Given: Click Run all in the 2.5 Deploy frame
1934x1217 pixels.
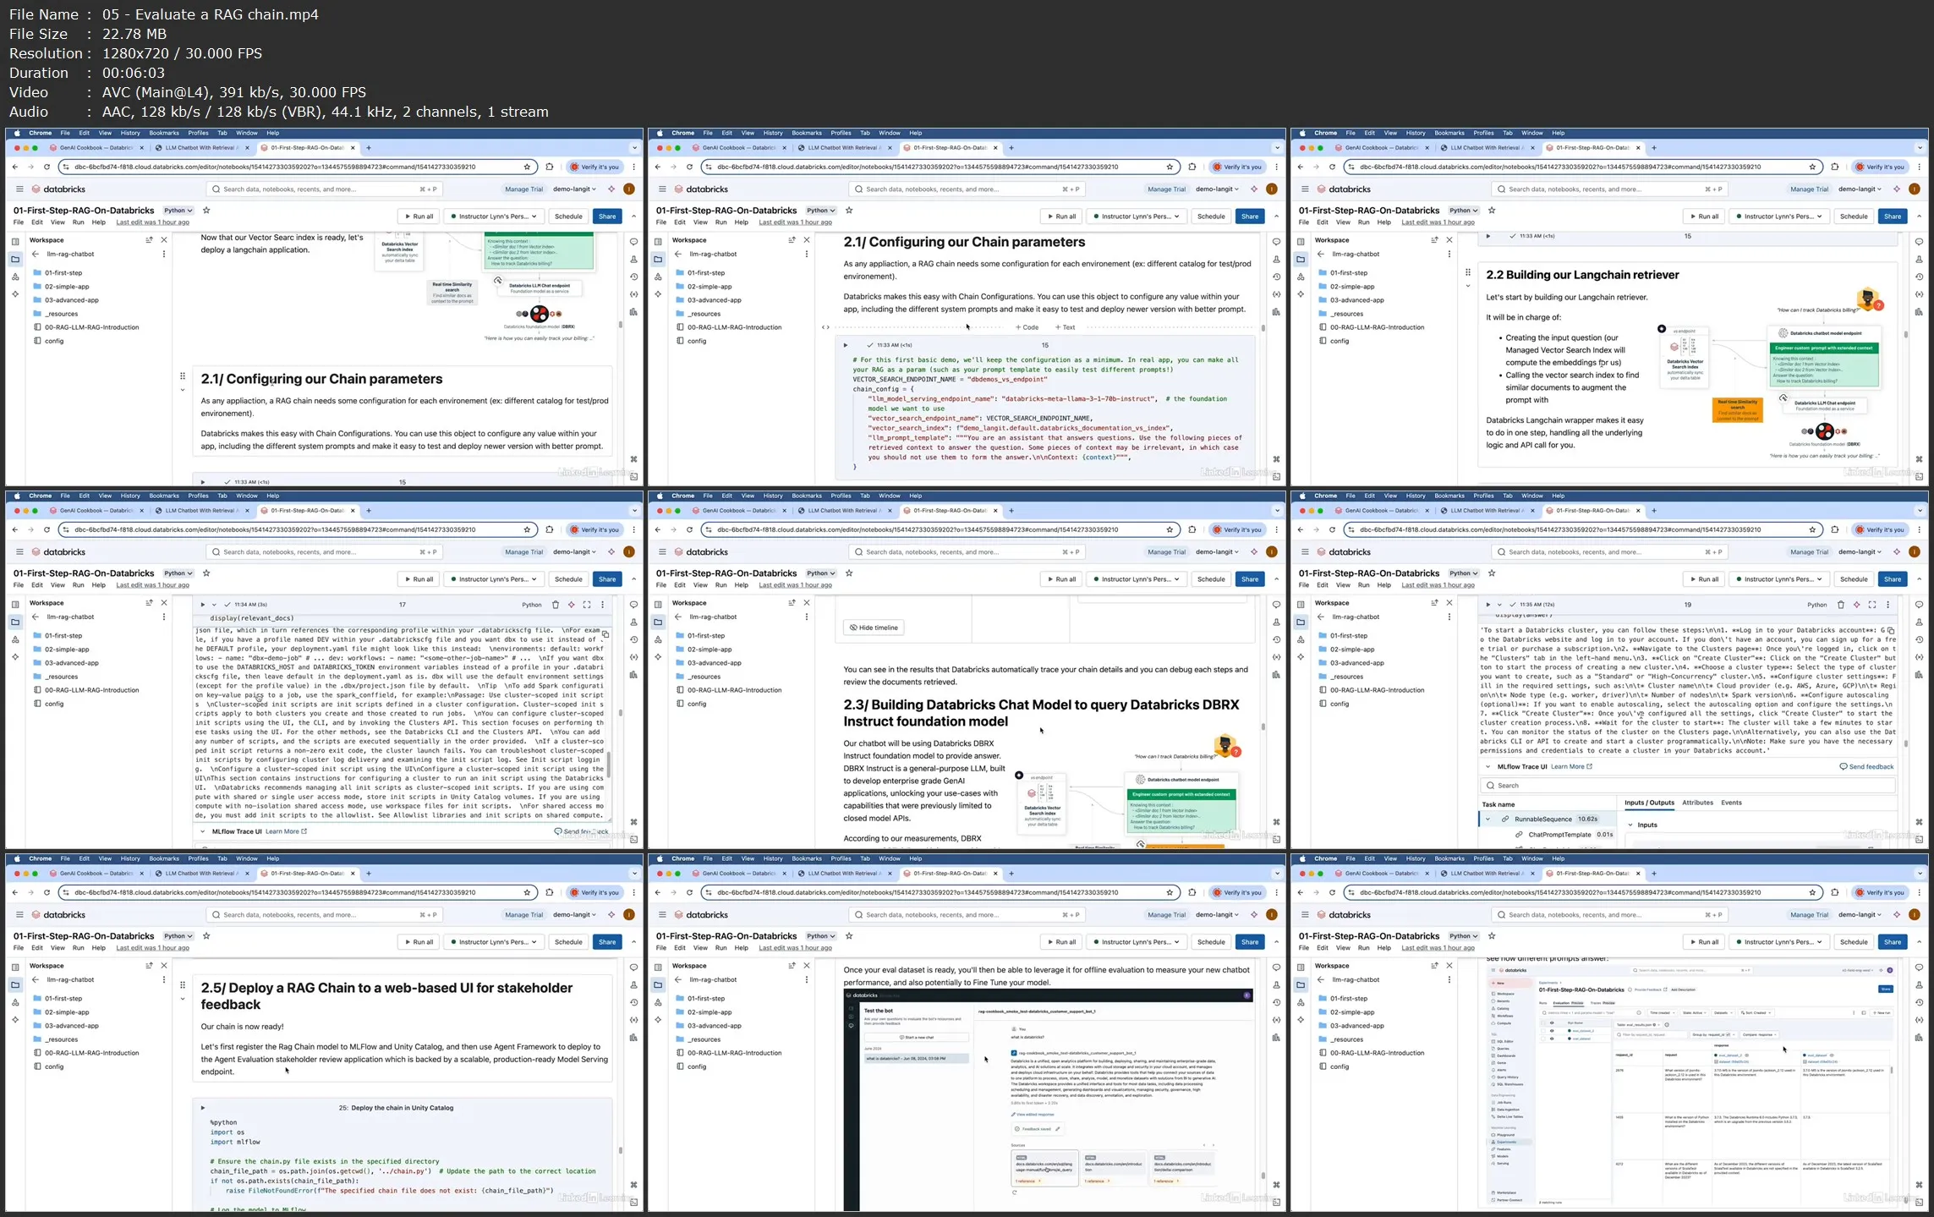Looking at the screenshot, I should (419, 942).
